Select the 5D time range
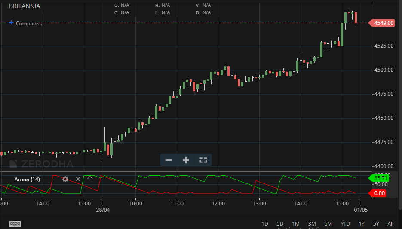 click(x=280, y=223)
